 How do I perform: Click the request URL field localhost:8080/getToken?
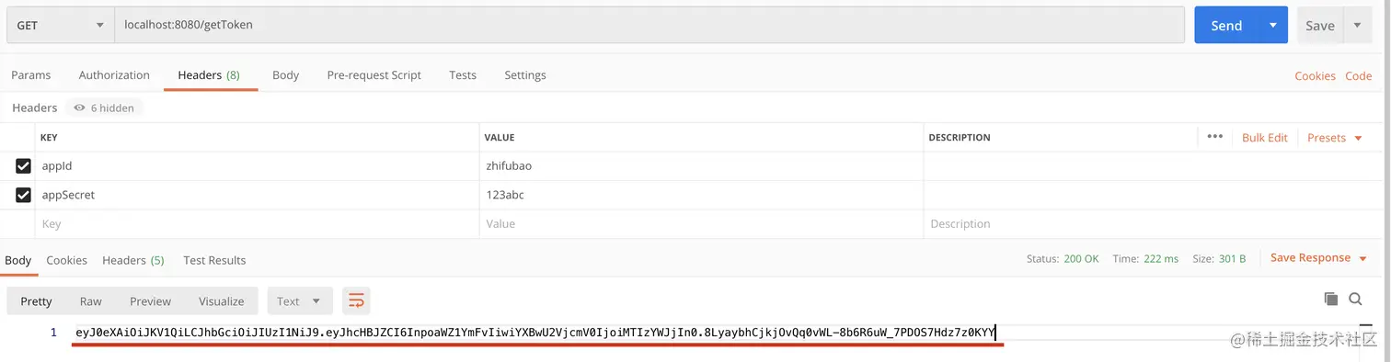click(649, 25)
